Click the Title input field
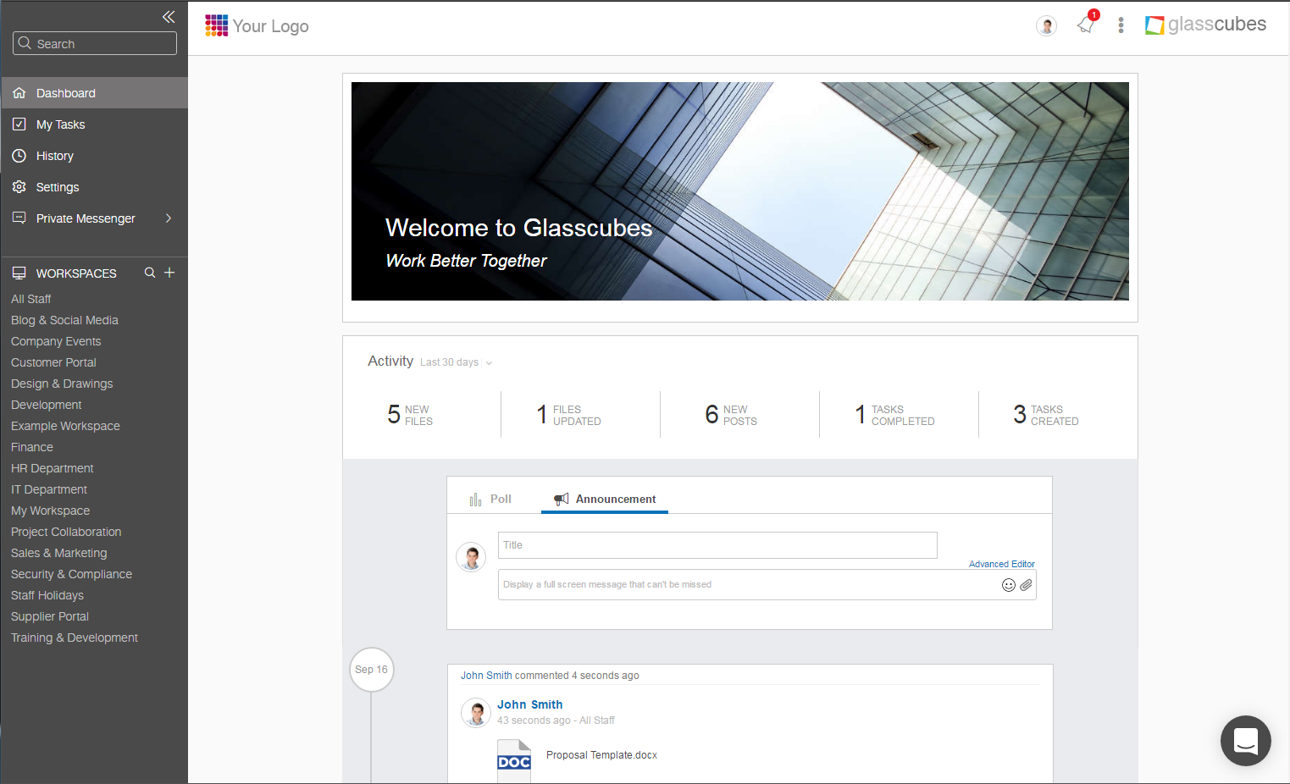This screenshot has height=784, width=1290. point(717,545)
